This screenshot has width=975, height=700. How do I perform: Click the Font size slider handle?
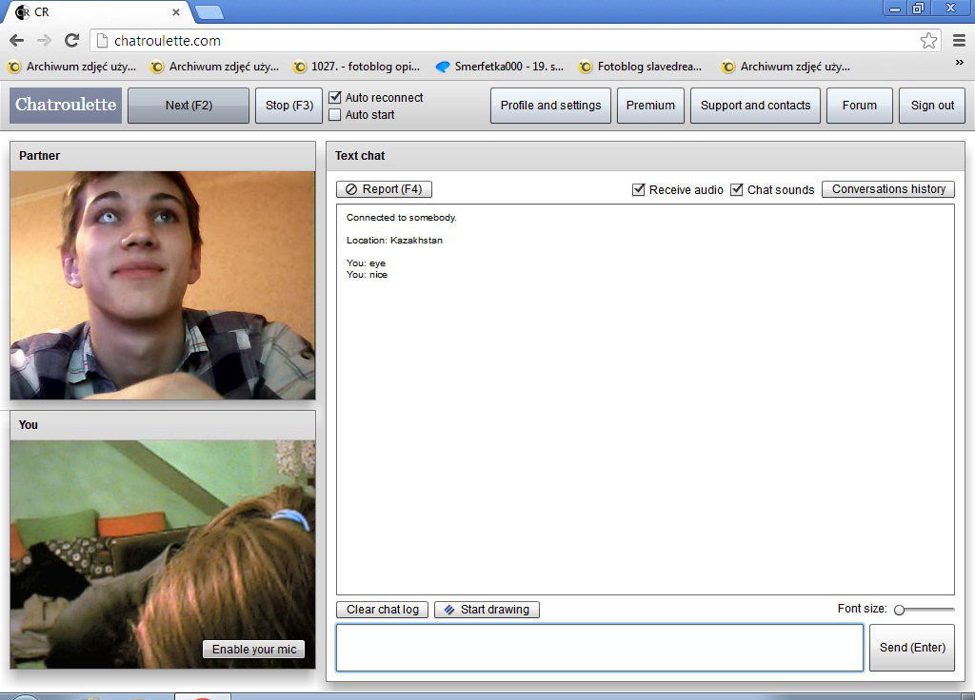click(x=899, y=610)
